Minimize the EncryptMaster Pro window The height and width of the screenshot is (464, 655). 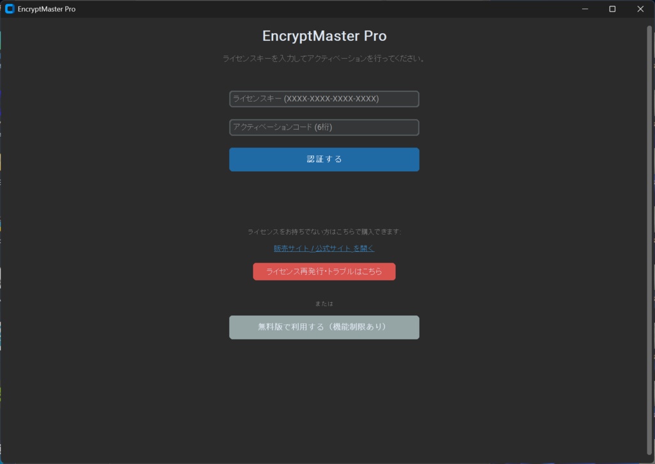tap(584, 9)
